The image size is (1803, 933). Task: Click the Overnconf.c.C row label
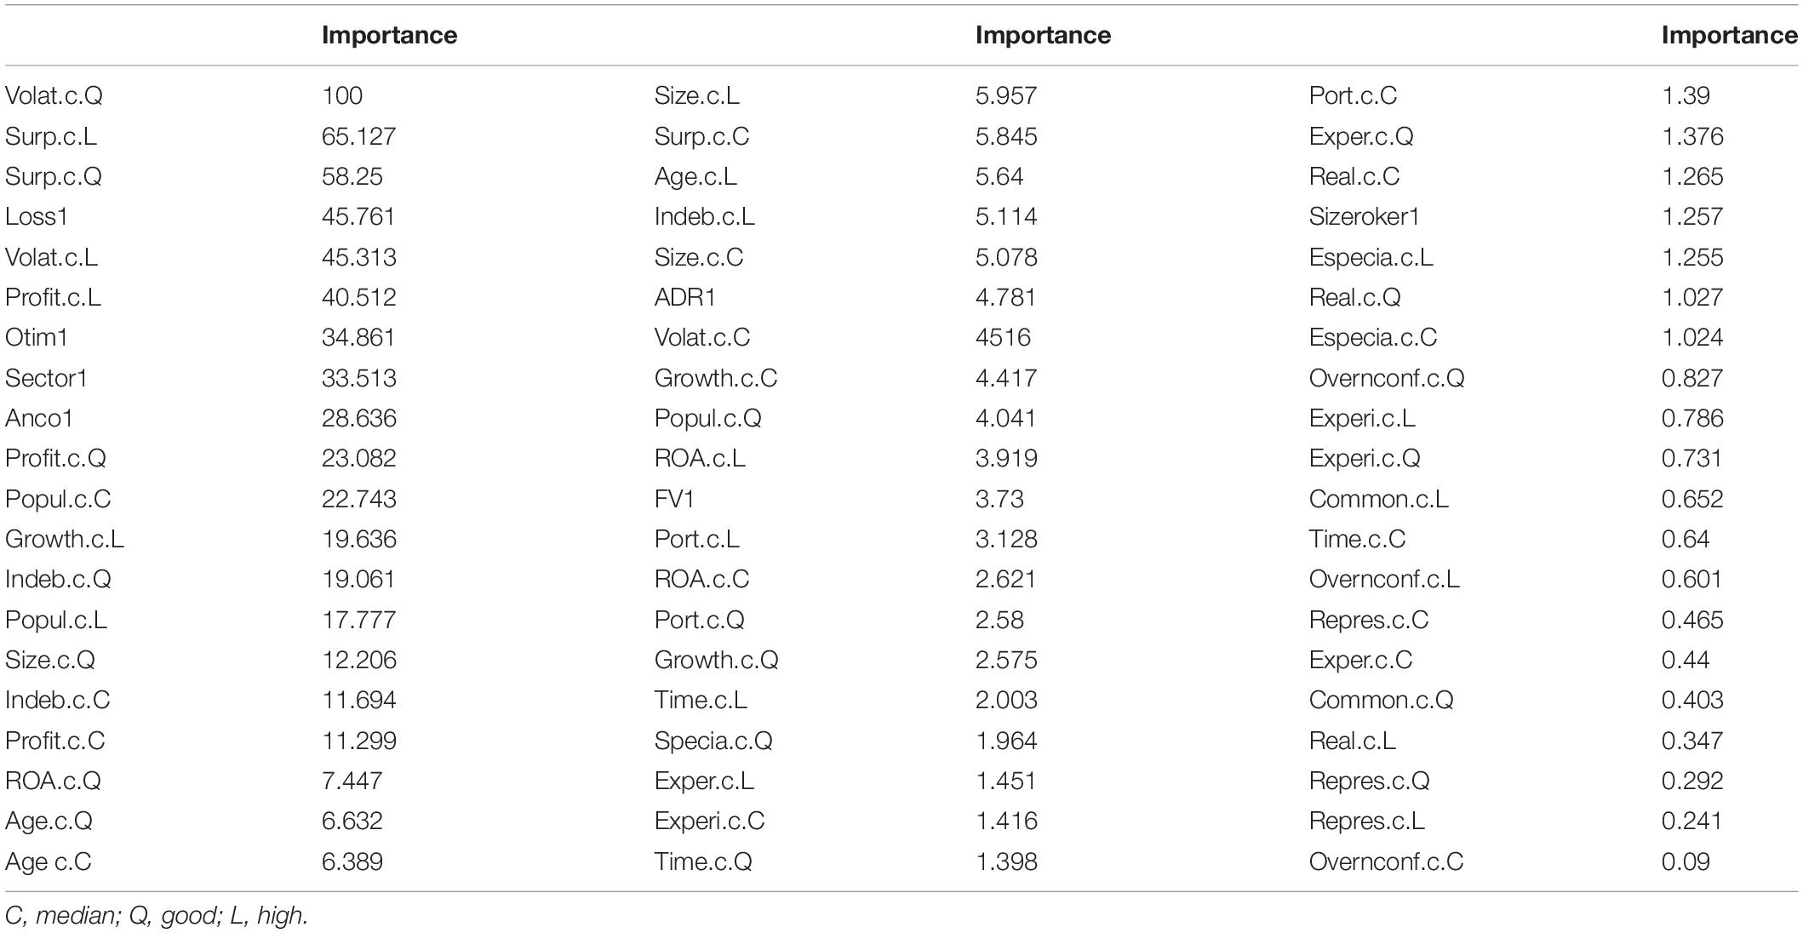(1386, 861)
